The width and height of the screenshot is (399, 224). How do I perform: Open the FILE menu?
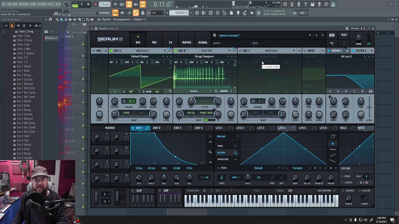pyautogui.click(x=4, y=4)
